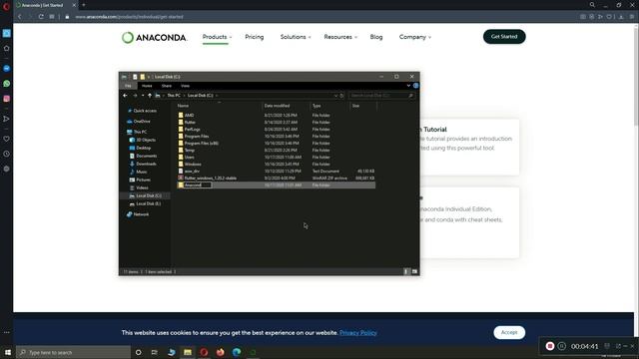Open the Pricing page
The image size is (639, 359).
pyautogui.click(x=255, y=37)
